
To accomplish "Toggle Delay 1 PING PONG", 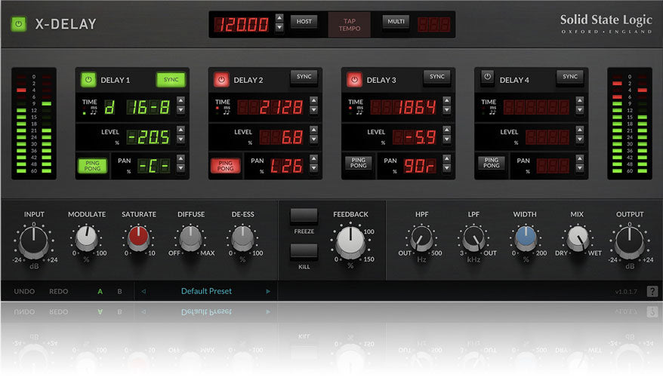I will pyautogui.click(x=92, y=165).
